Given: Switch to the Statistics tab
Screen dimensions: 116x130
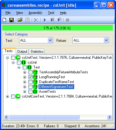Looking at the screenshot, I should [x=37, y=52].
